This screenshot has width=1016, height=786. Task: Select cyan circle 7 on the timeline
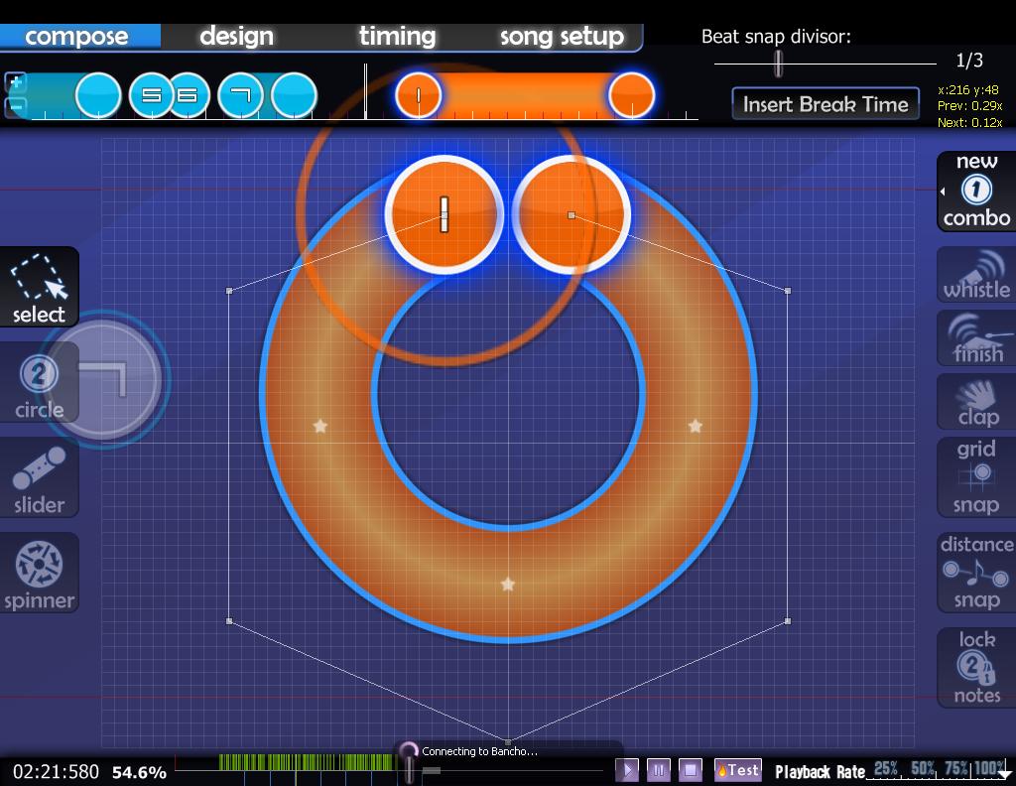(240, 96)
